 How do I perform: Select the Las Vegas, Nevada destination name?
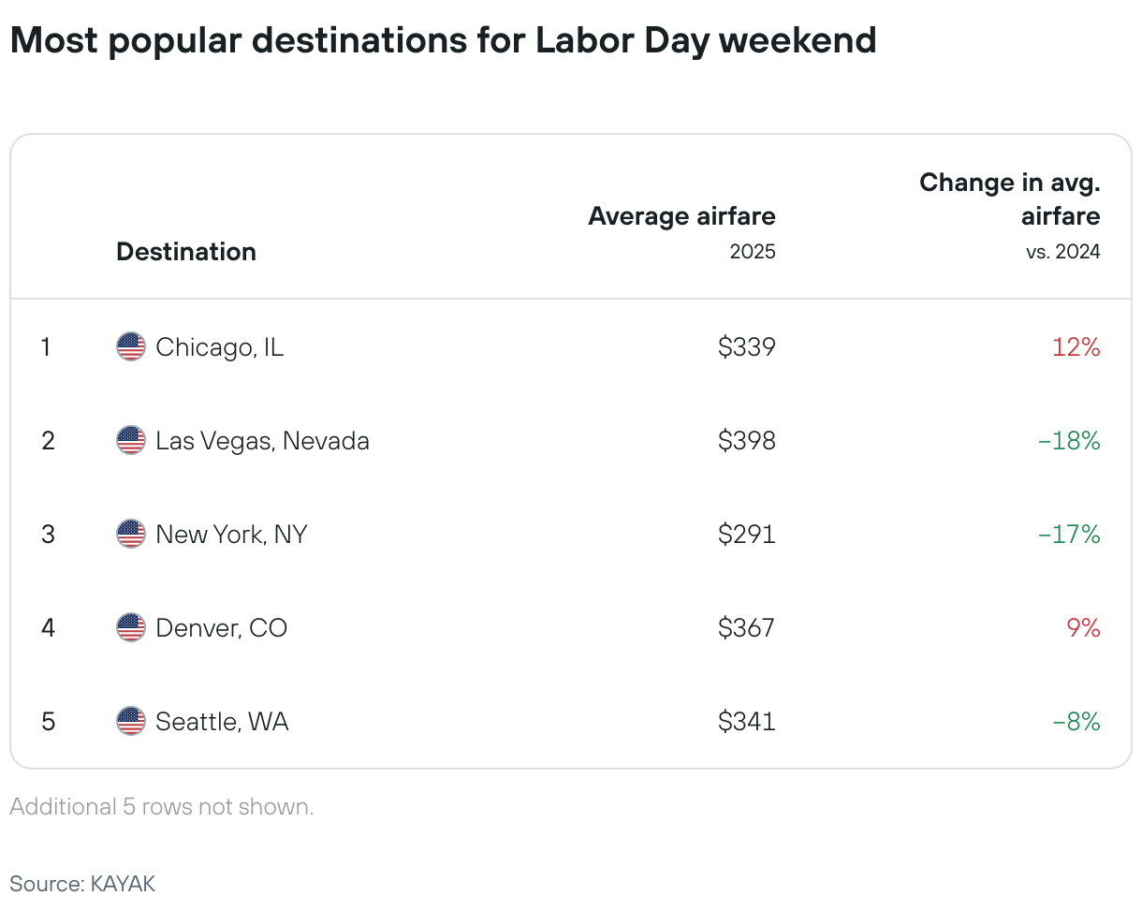click(x=263, y=441)
